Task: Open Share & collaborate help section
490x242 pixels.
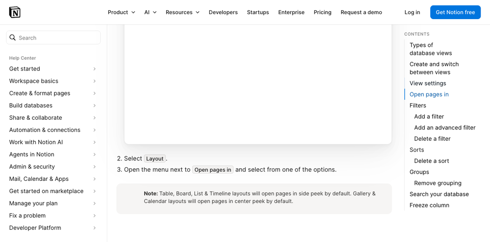Action: coord(36,117)
